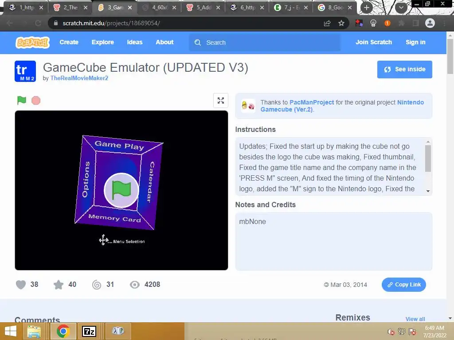The width and height of the screenshot is (454, 340).
Task: Favorite this project with star icon
Action: click(x=59, y=285)
